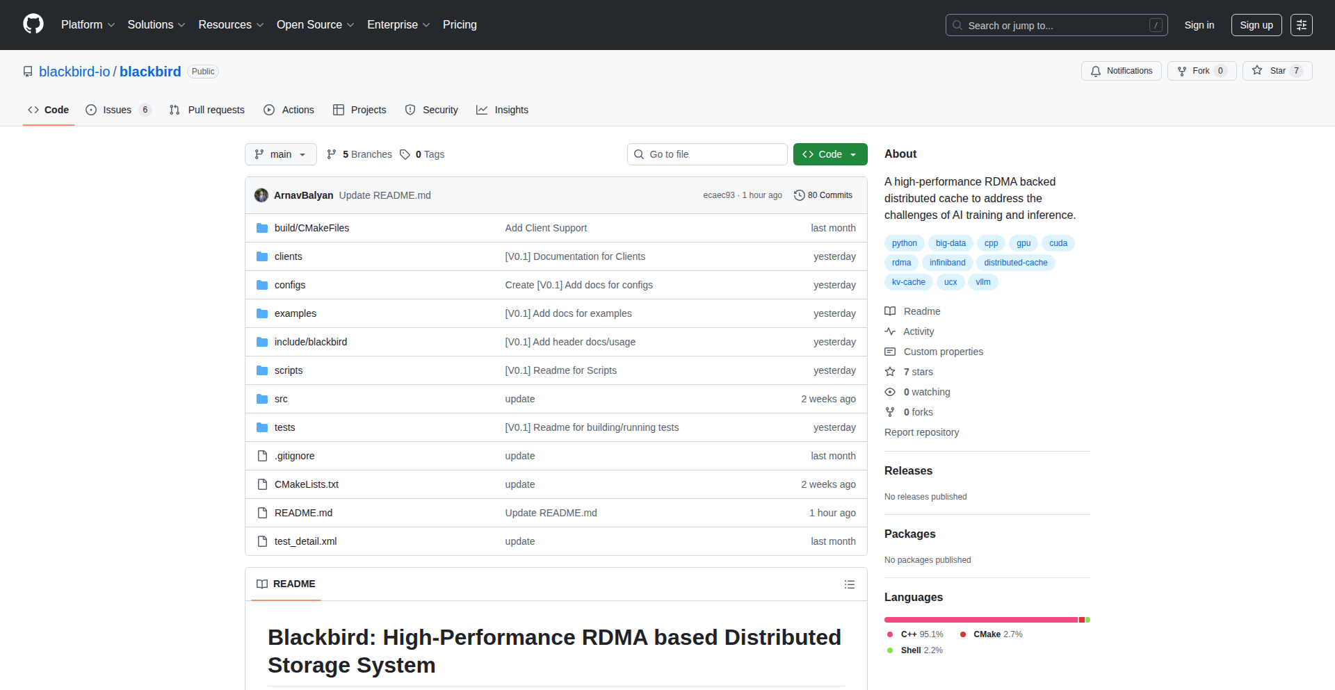Click the Star icon button
This screenshot has width=1335, height=690.
(1257, 71)
